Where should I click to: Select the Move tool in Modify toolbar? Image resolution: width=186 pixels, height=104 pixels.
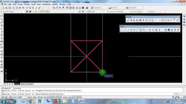(143, 20)
